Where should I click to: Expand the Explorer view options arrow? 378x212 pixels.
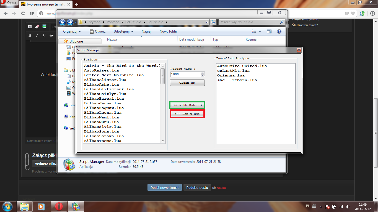[260, 31]
